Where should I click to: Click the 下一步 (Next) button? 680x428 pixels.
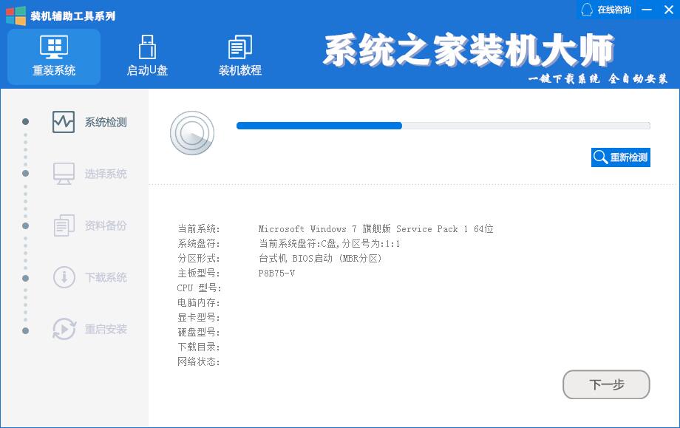[605, 384]
